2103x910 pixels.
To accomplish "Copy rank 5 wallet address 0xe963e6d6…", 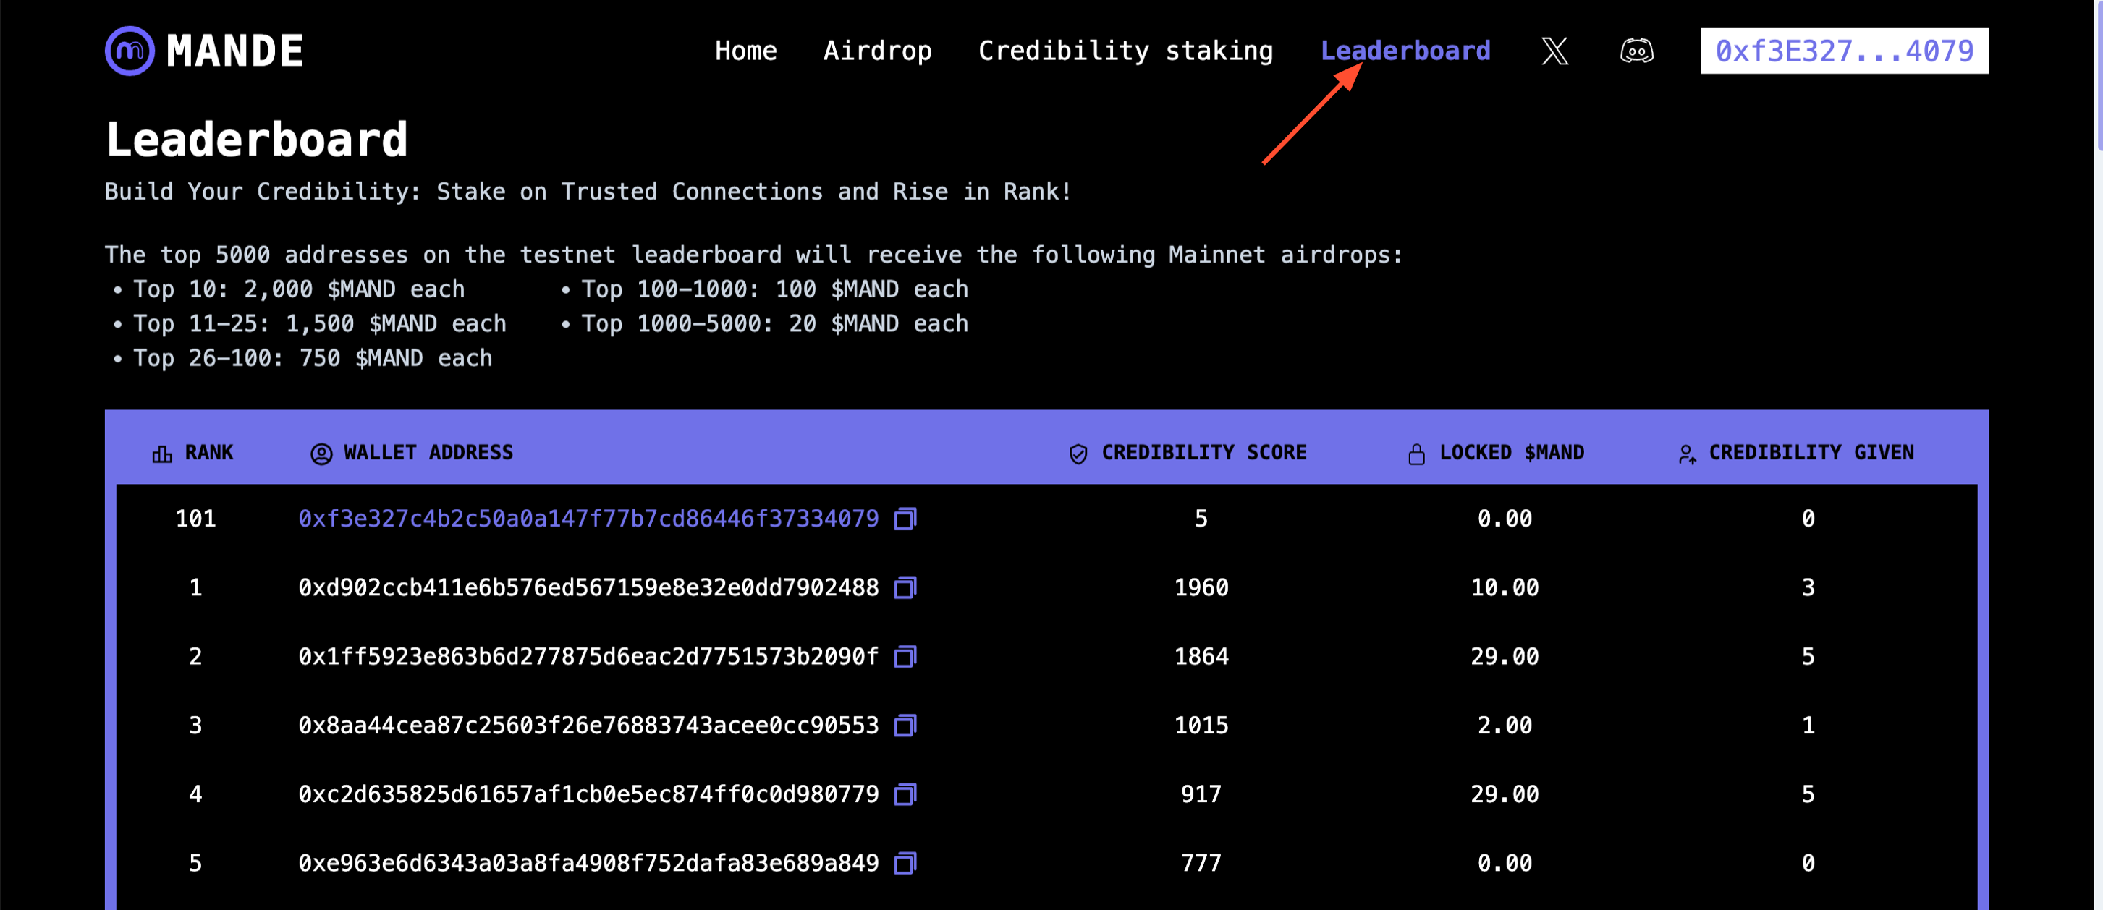I will click(905, 864).
